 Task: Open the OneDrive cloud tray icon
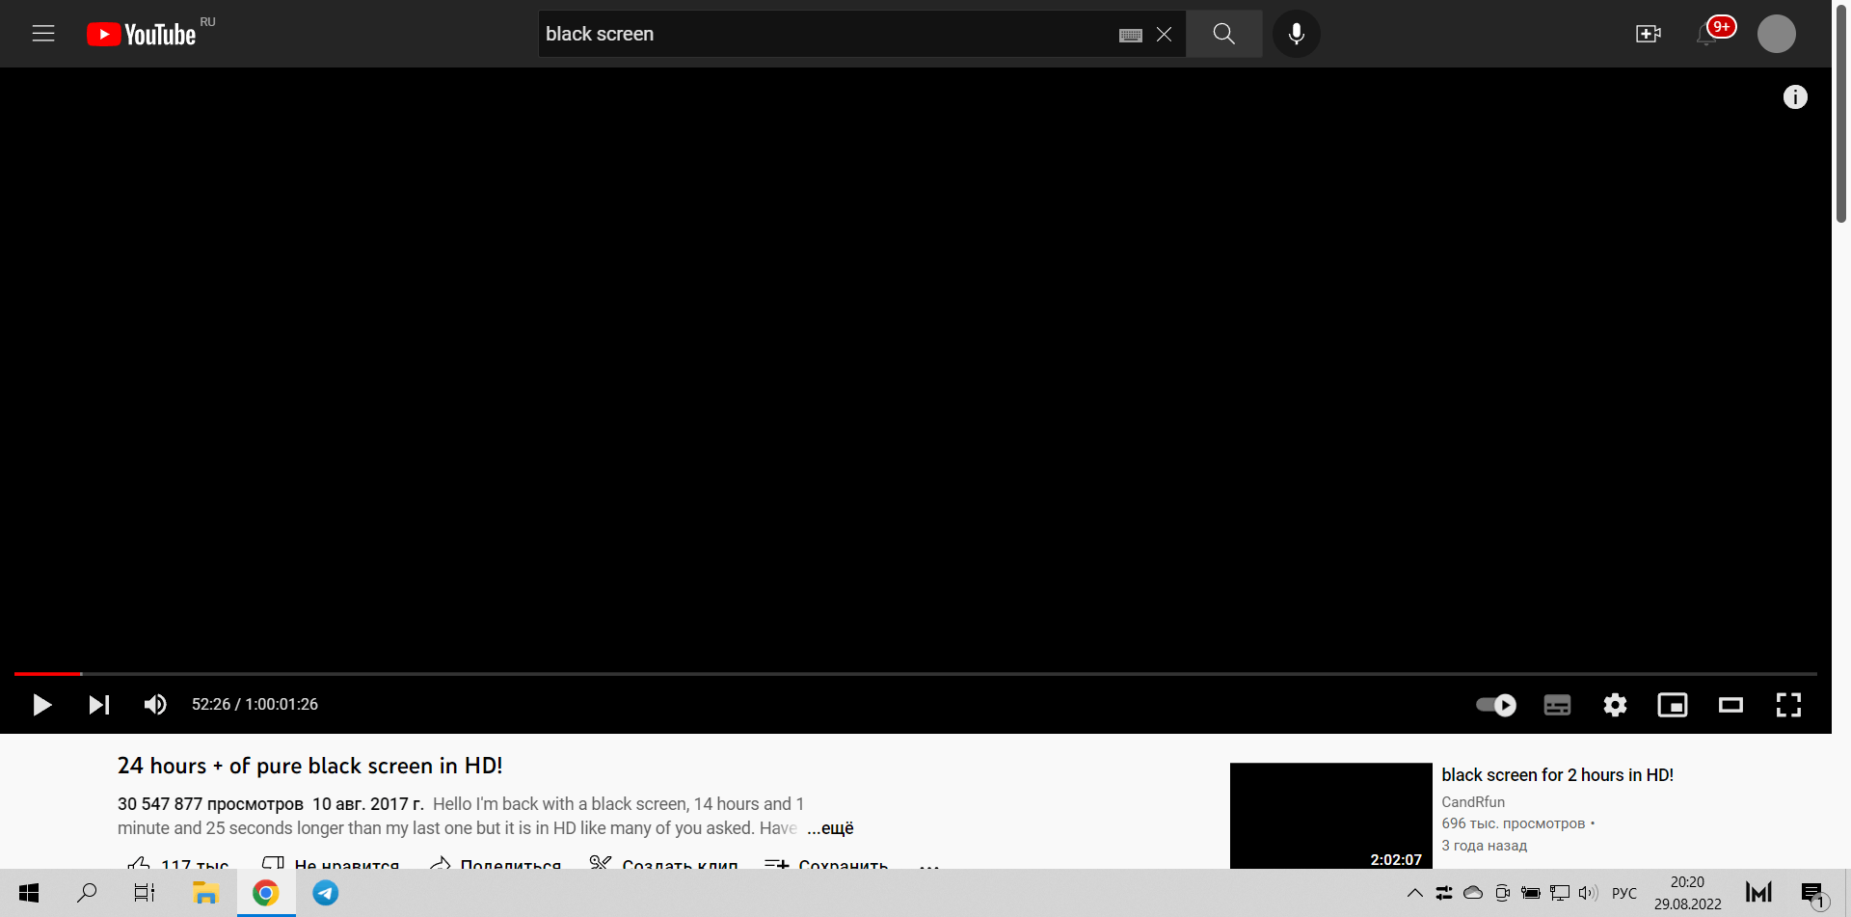1473,893
